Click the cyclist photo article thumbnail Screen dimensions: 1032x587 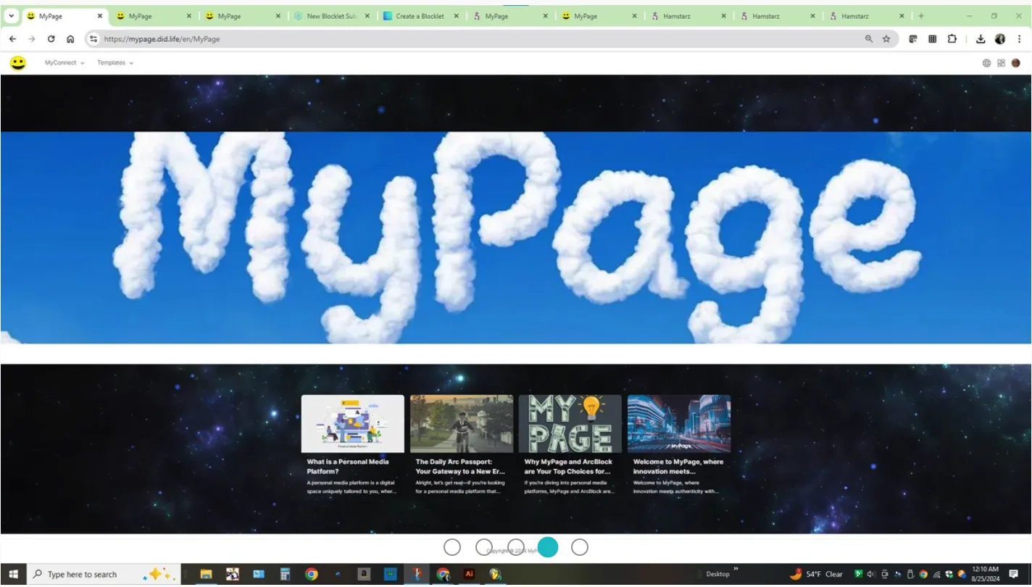pyautogui.click(x=462, y=424)
